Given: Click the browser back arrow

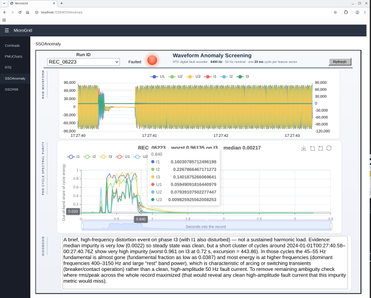Looking at the screenshot, I should pyautogui.click(x=5, y=12).
